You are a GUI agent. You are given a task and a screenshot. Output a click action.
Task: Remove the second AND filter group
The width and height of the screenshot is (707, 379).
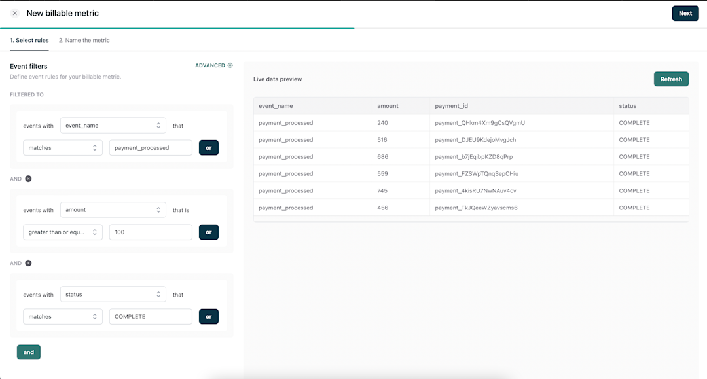tap(28, 263)
